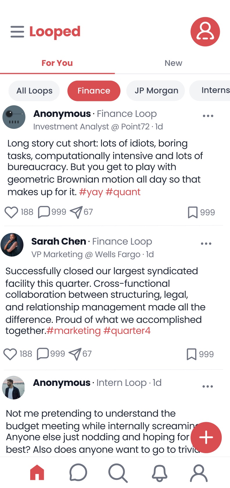
Task: Like Sarah Chen's post with the heart
Action: [x=10, y=354]
